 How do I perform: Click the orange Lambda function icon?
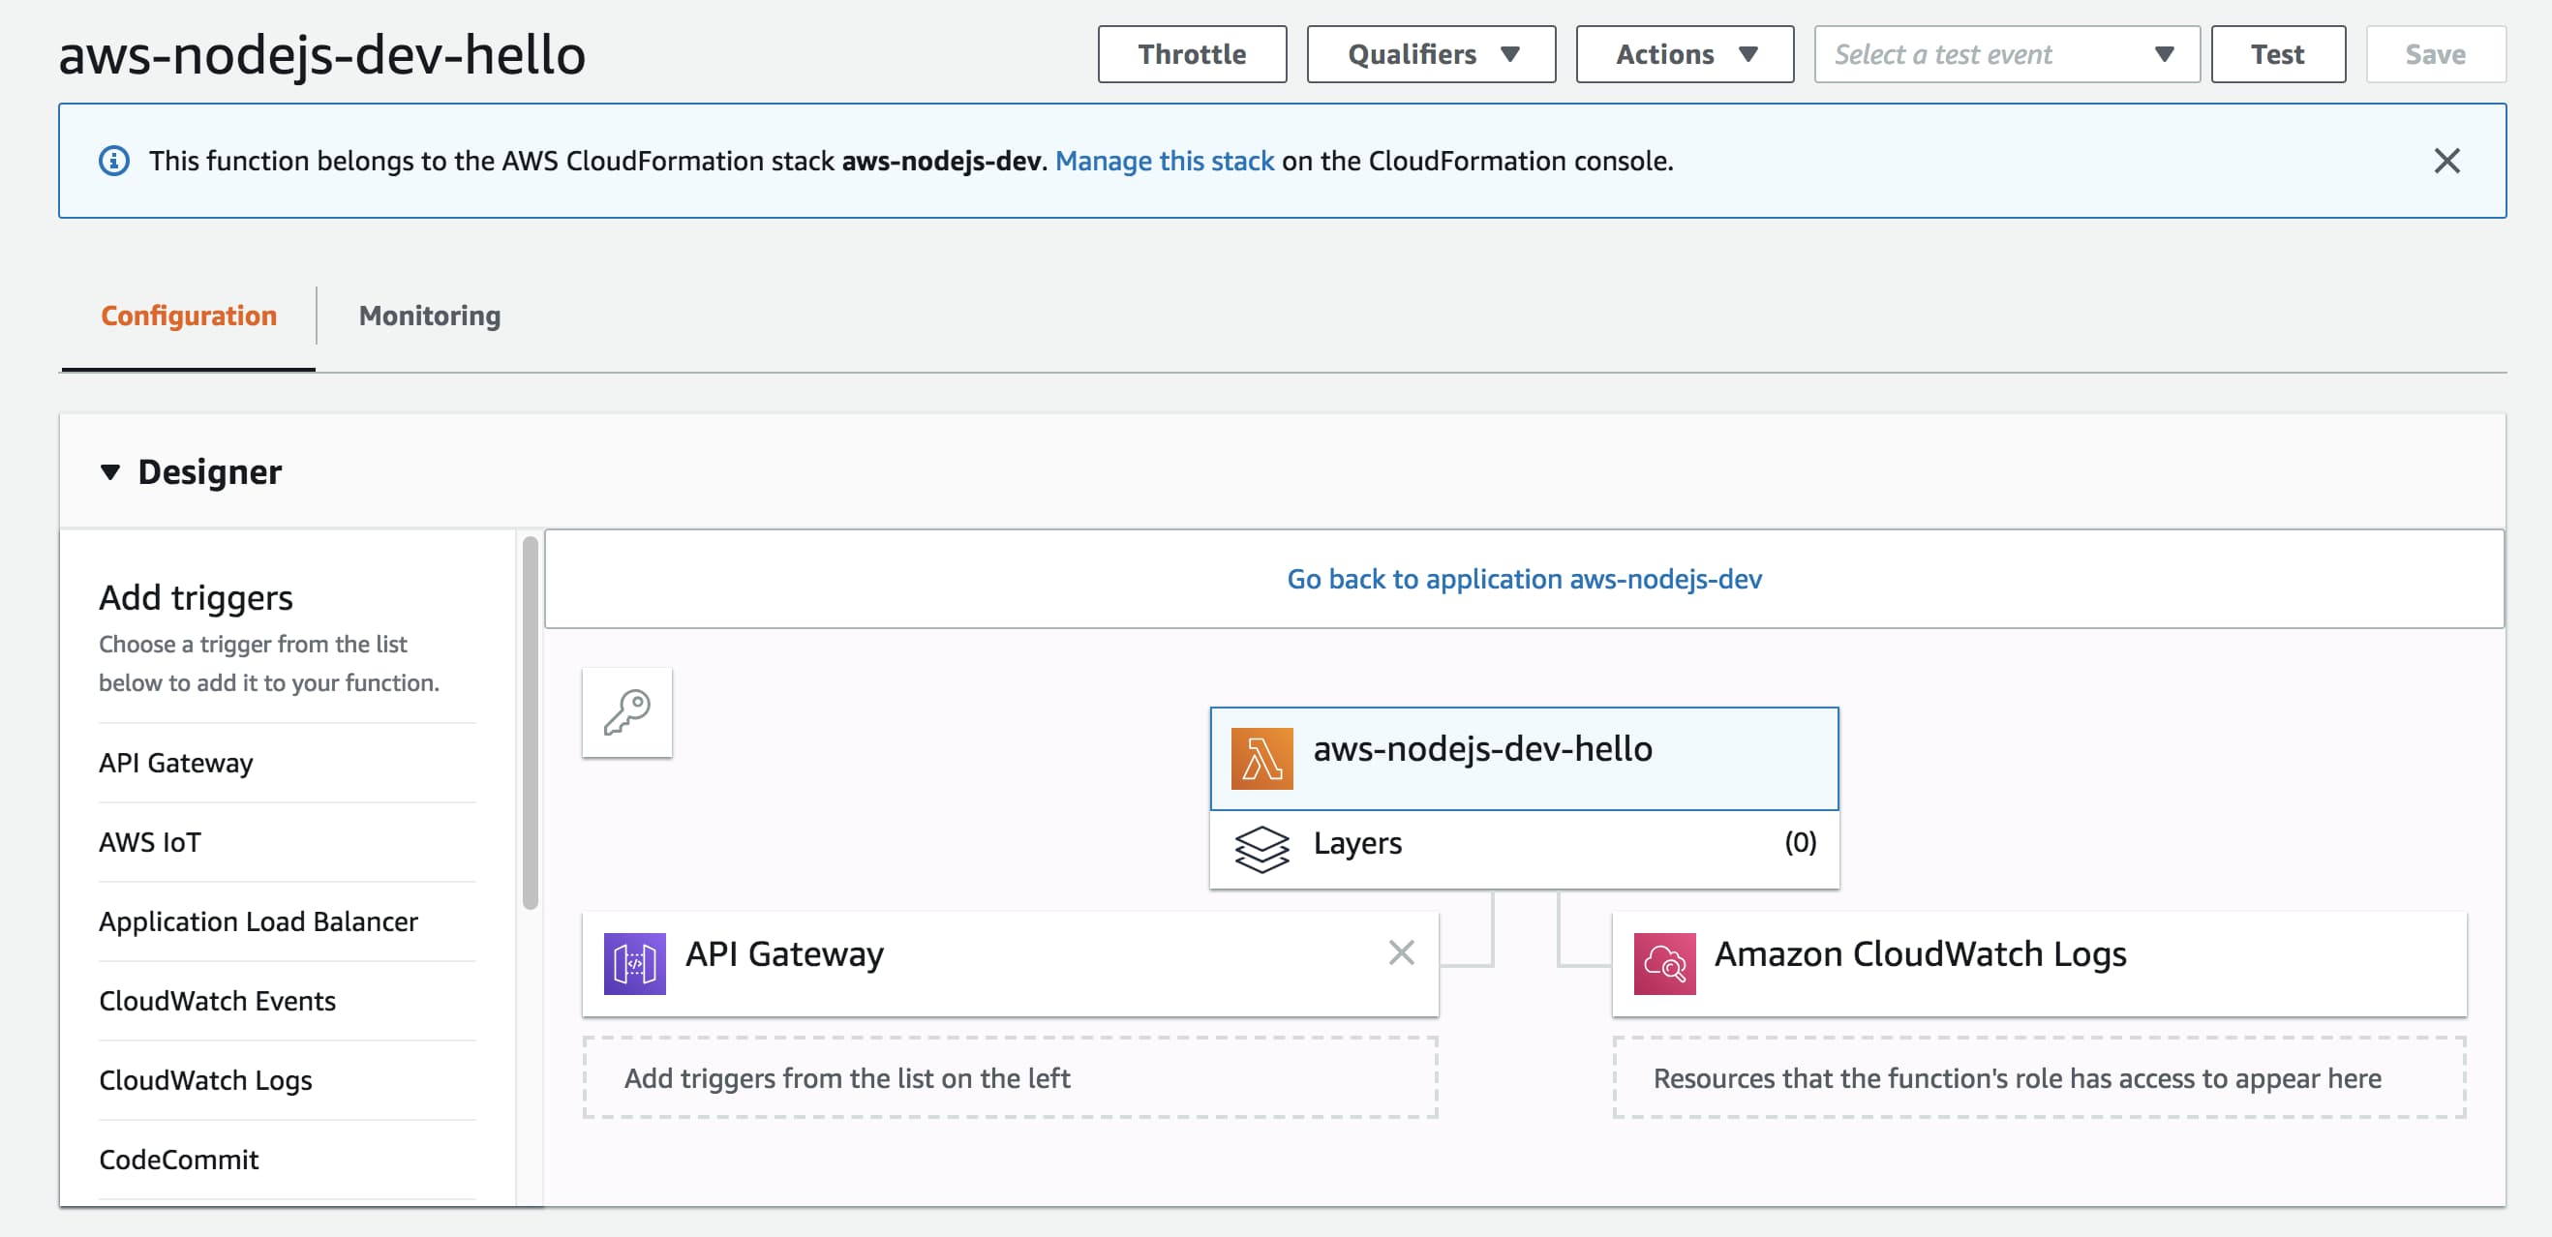1261,758
